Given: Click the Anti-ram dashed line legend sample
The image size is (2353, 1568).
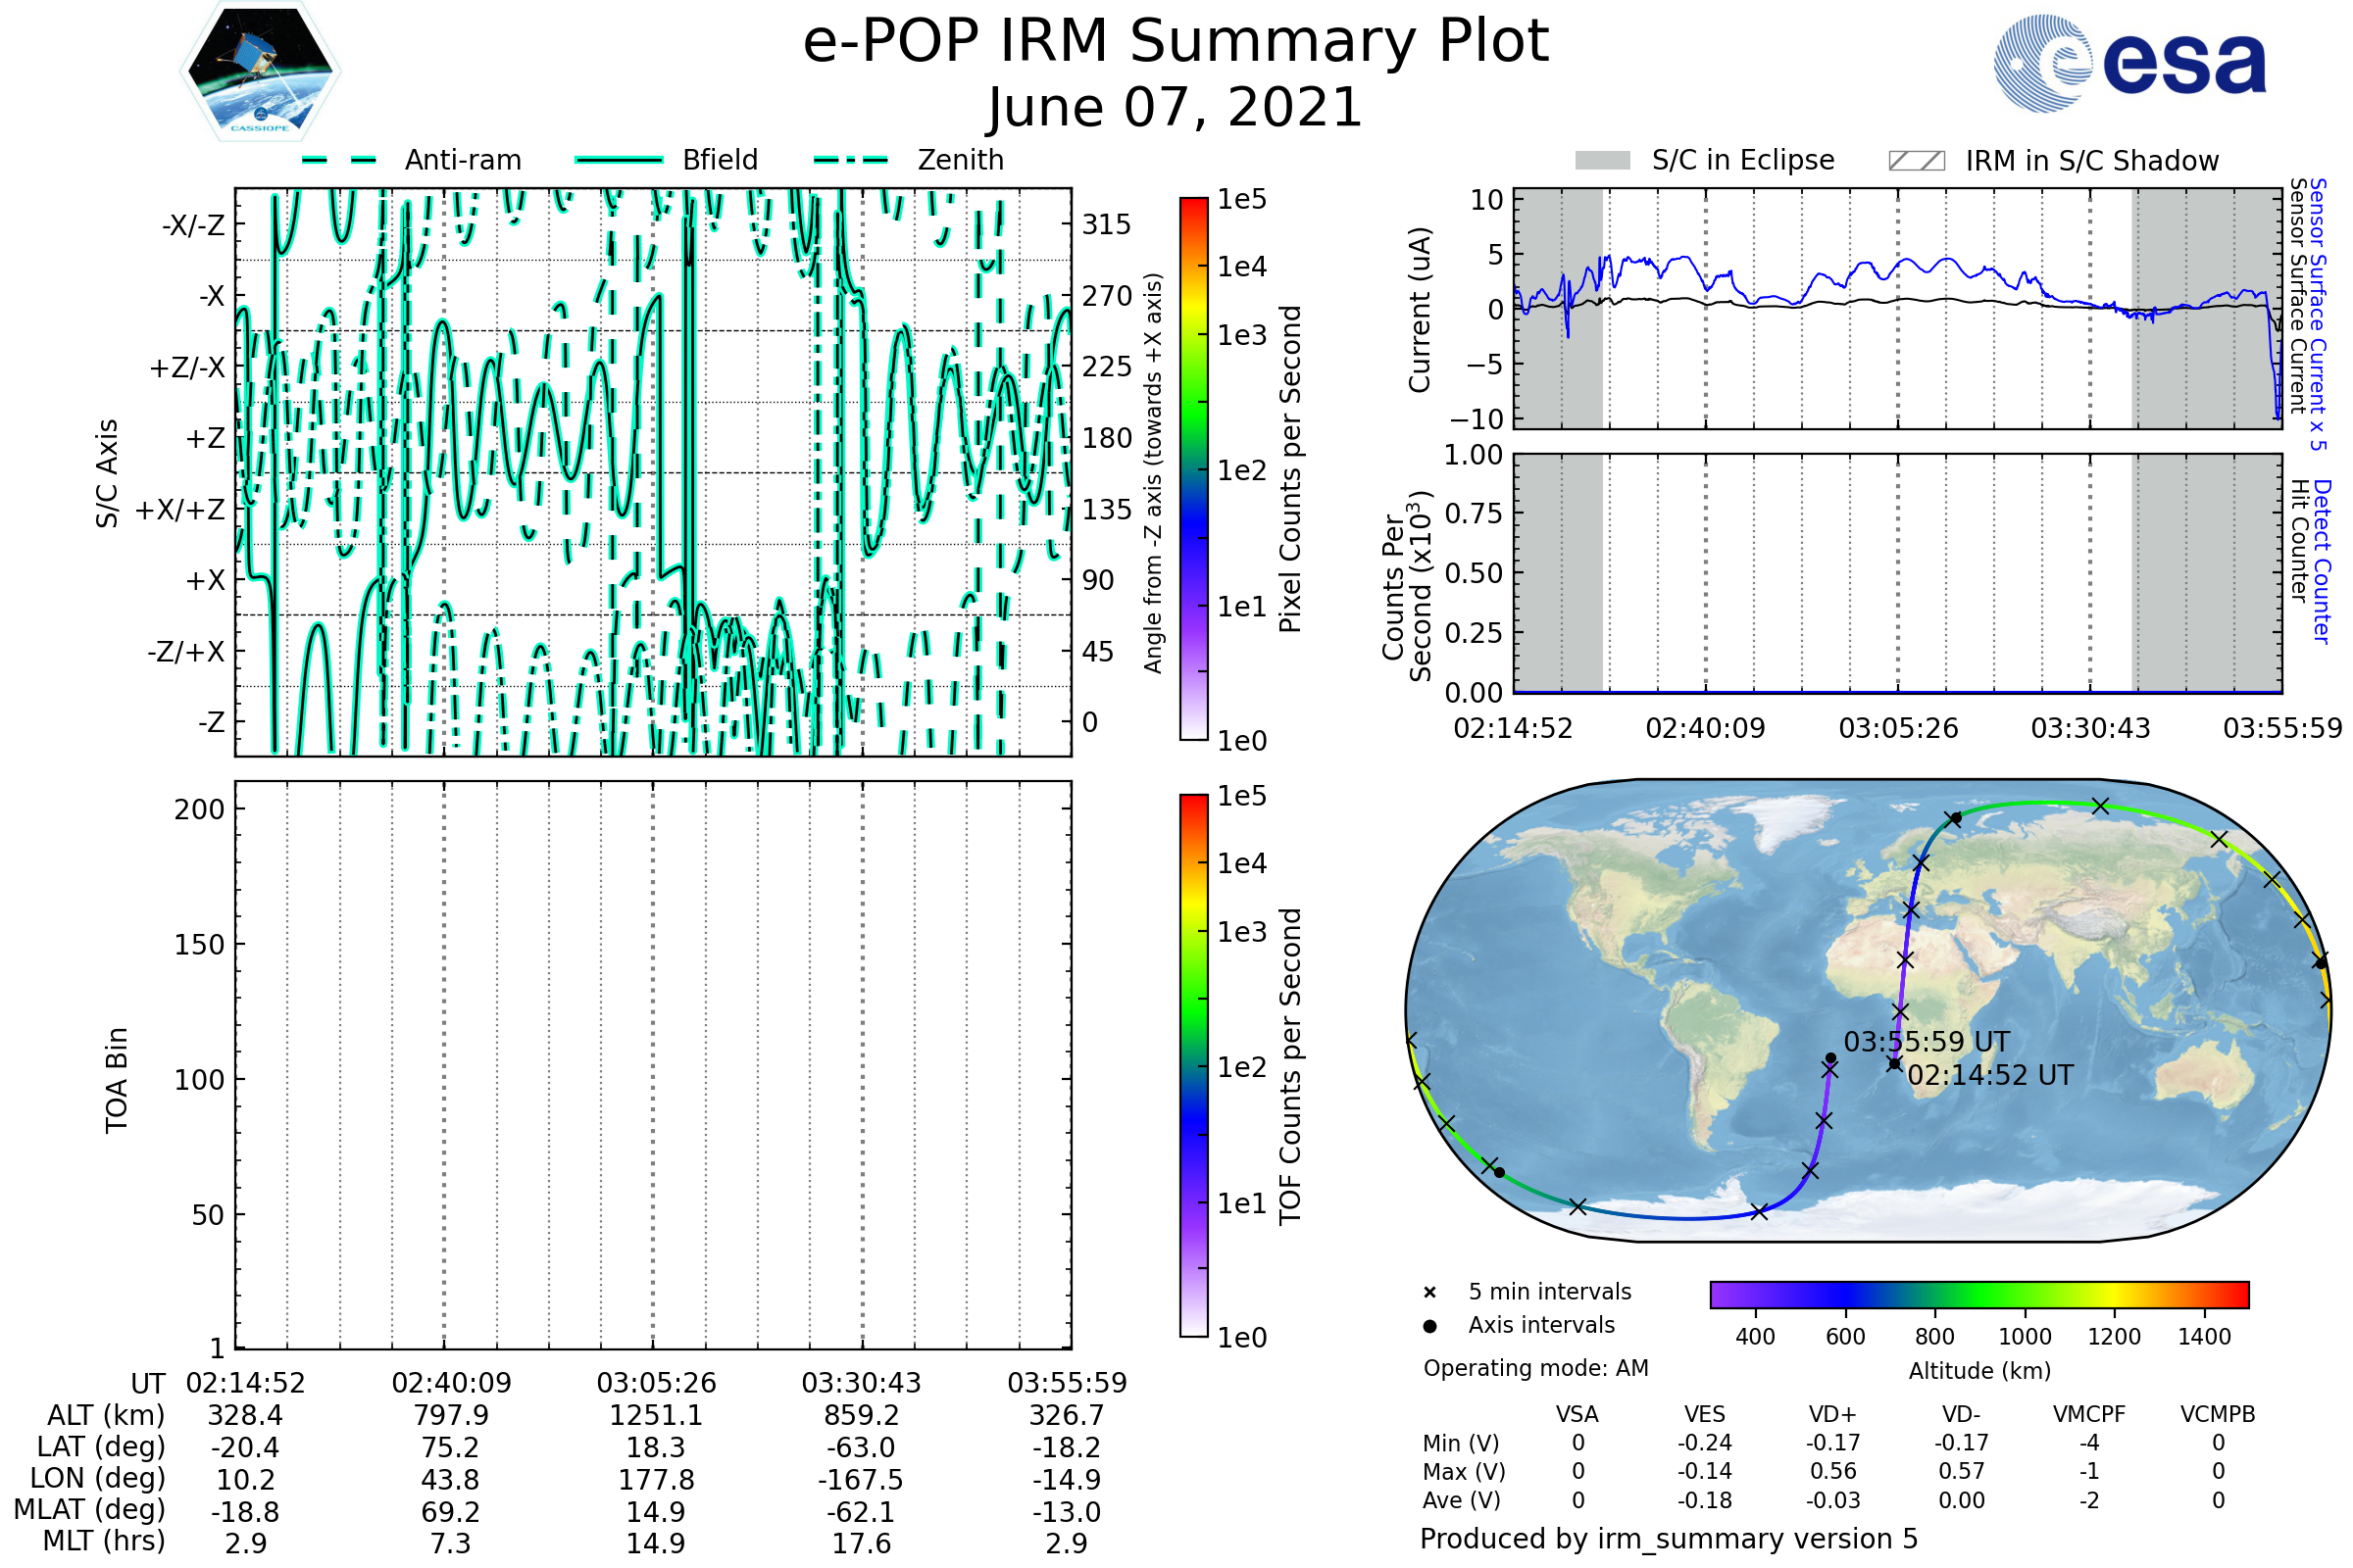Looking at the screenshot, I should click(339, 160).
